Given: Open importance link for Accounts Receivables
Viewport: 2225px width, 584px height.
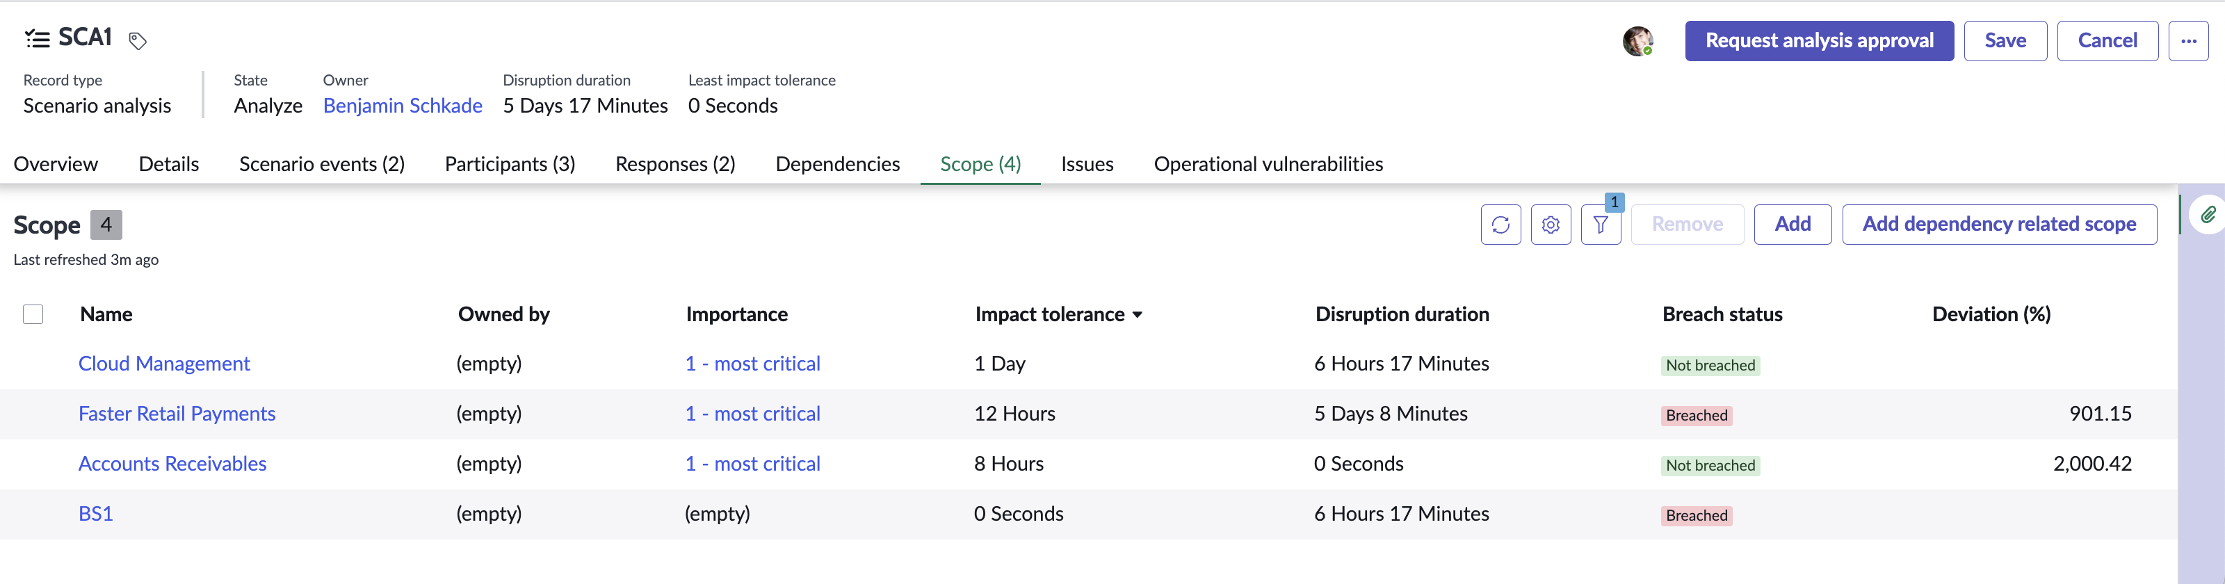Looking at the screenshot, I should point(752,464).
